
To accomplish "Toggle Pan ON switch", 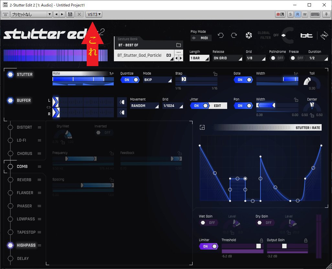I will [243, 106].
